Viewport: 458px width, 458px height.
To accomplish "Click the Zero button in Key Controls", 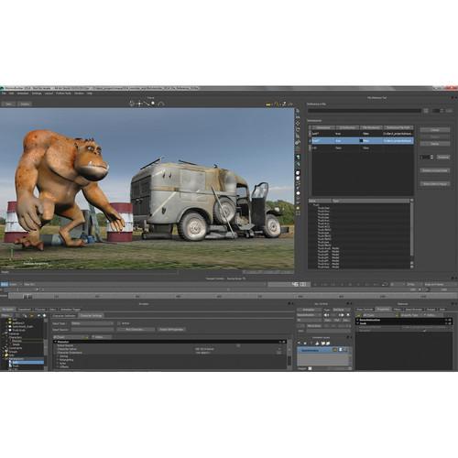I will 328,320.
